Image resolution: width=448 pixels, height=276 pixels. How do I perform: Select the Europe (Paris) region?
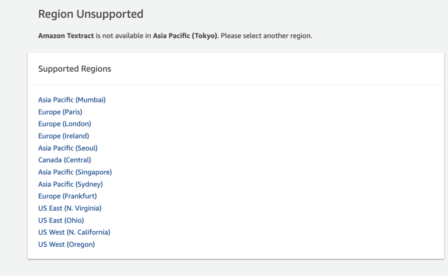click(x=60, y=112)
